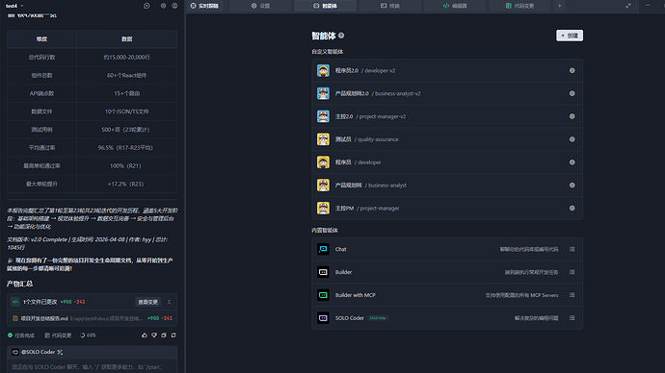Select the 智能体 tab

pos(326,6)
